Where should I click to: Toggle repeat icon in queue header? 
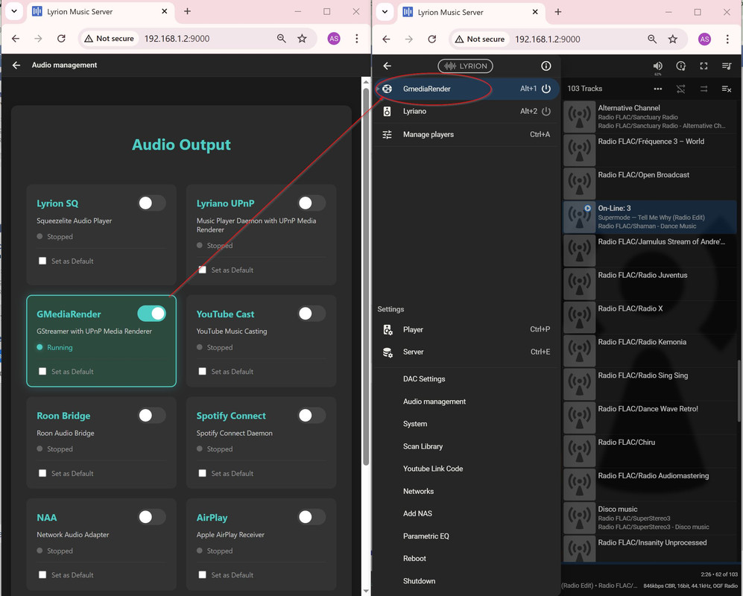point(704,89)
